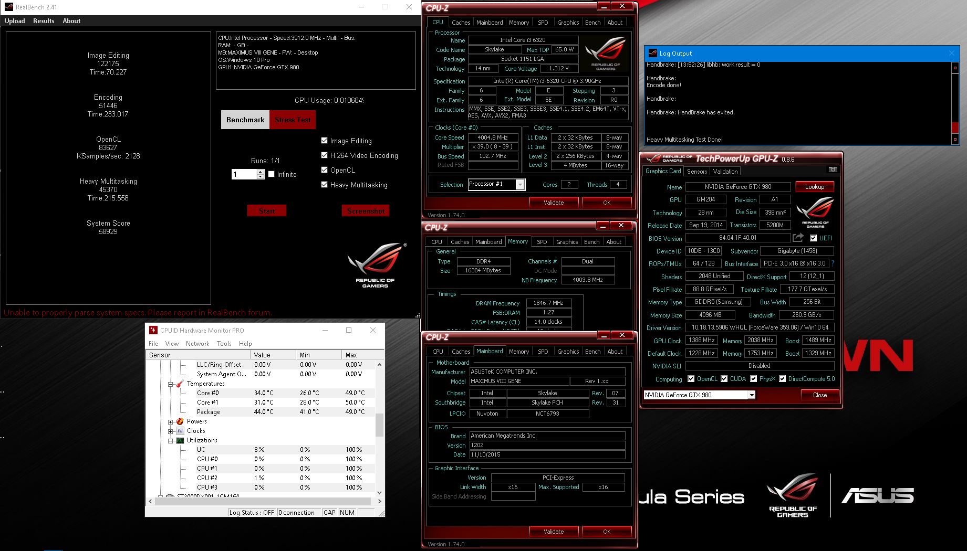Toggle the GPU-Z Computing OpenCL checkbox

(x=691, y=379)
